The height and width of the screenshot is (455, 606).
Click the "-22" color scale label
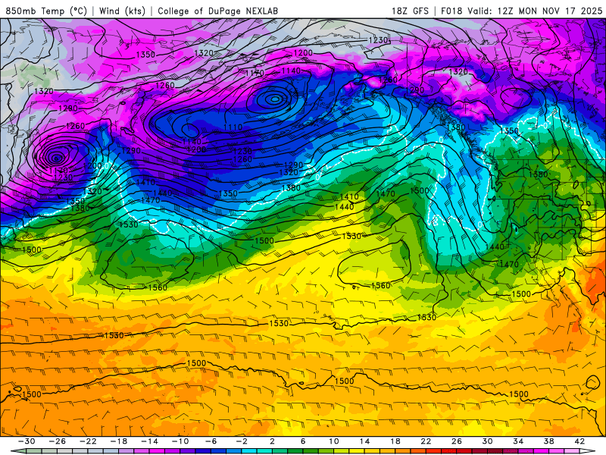point(88,441)
